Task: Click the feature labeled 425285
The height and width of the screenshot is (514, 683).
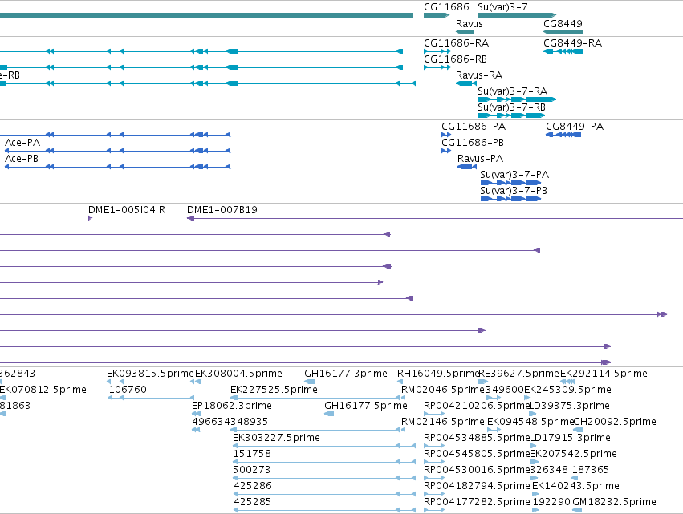Action: tap(324, 511)
